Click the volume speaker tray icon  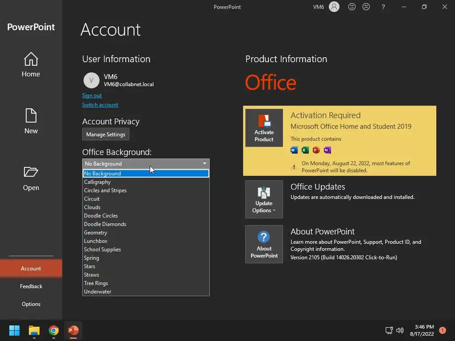[400, 330]
